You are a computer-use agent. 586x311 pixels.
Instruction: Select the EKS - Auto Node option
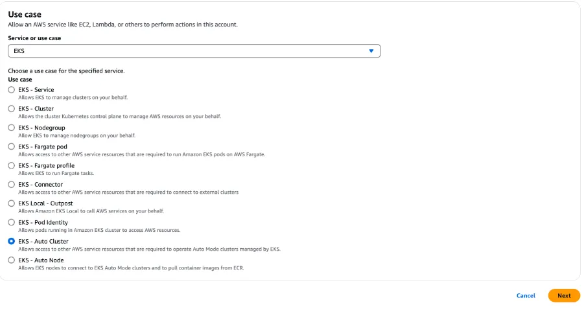12,260
